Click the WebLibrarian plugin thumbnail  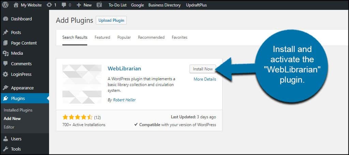click(82, 84)
